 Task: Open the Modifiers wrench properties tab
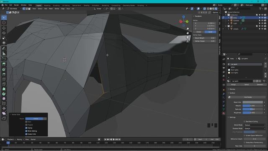pyautogui.click(x=224, y=94)
